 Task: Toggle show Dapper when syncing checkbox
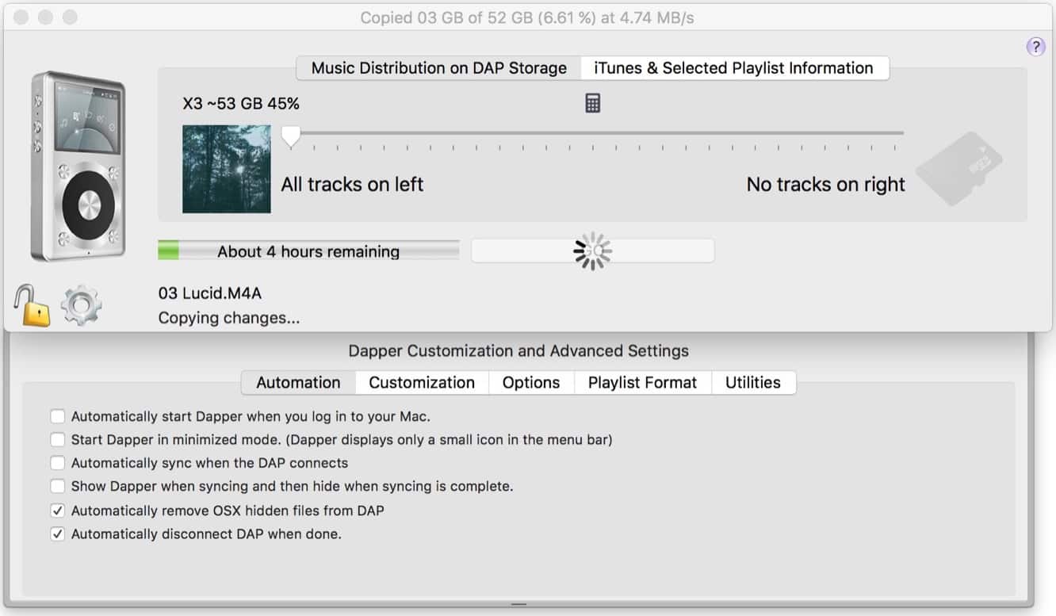point(58,486)
